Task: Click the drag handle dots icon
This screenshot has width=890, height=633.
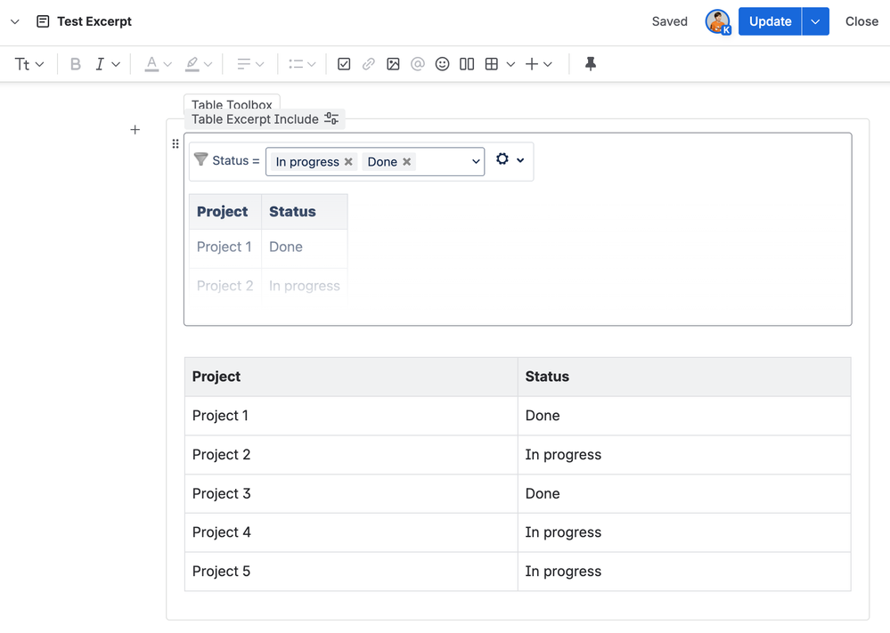Action: tap(176, 144)
